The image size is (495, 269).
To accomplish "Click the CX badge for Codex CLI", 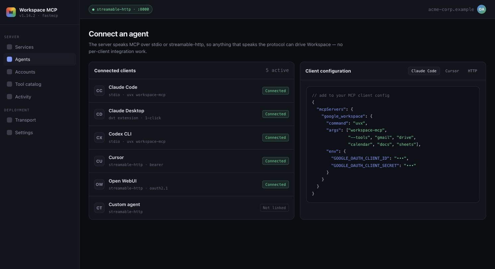I will (x=99, y=137).
